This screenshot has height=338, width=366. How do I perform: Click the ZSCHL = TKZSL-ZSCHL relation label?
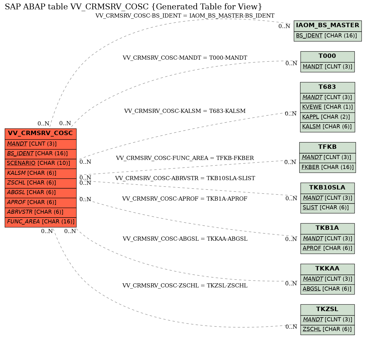coord(185,286)
